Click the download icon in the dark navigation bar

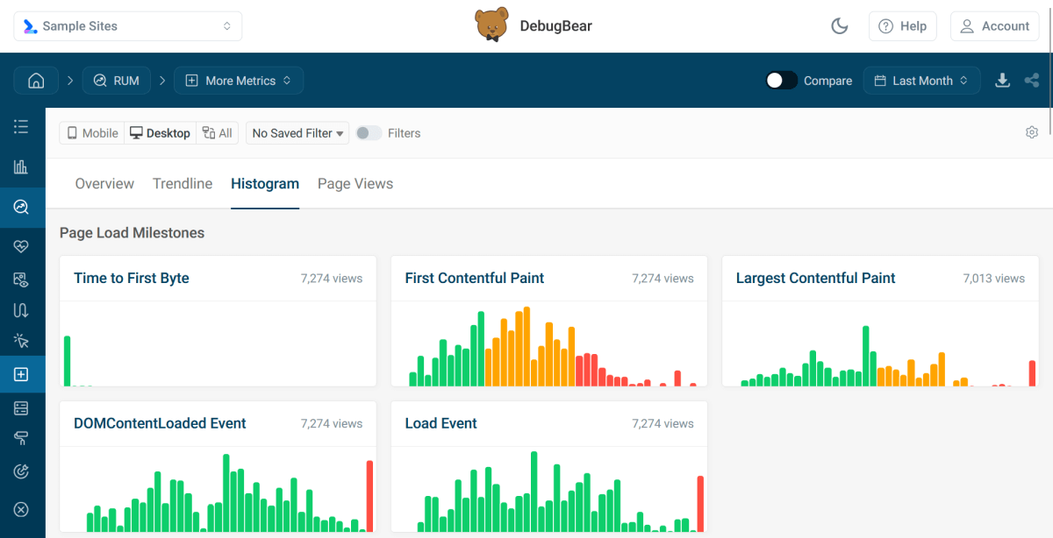[1002, 80]
